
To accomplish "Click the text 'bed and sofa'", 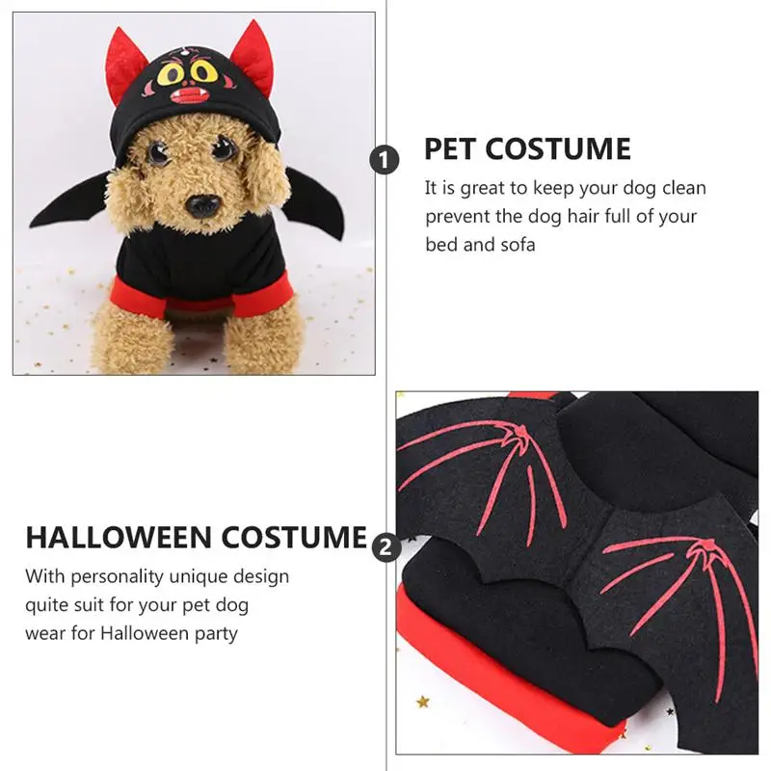I will click(x=480, y=245).
